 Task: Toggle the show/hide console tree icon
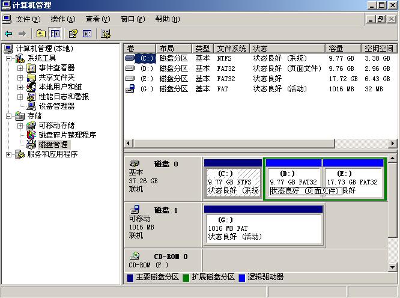click(x=55, y=34)
